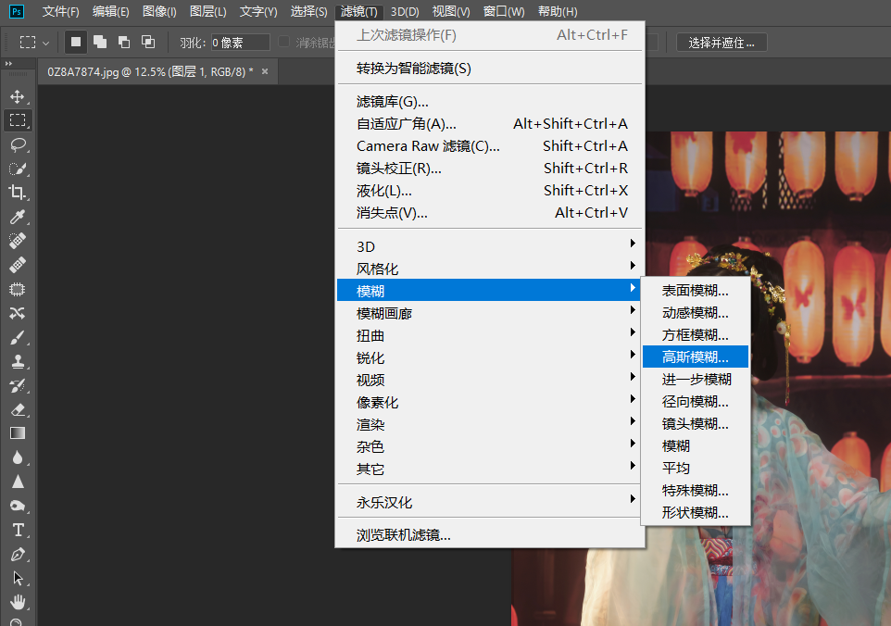Select the History Brush tool
The image size is (891, 626).
[18, 386]
